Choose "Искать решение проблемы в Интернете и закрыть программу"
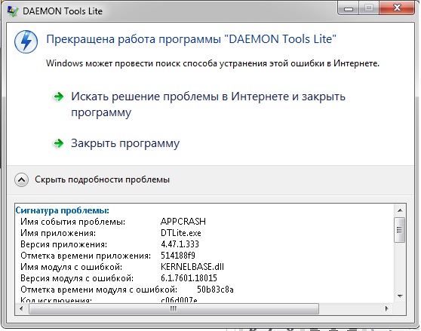 (208, 104)
